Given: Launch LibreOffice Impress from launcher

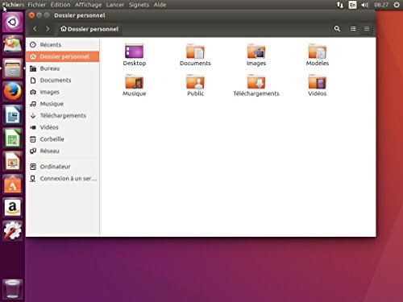Looking at the screenshot, I should click(x=12, y=161).
